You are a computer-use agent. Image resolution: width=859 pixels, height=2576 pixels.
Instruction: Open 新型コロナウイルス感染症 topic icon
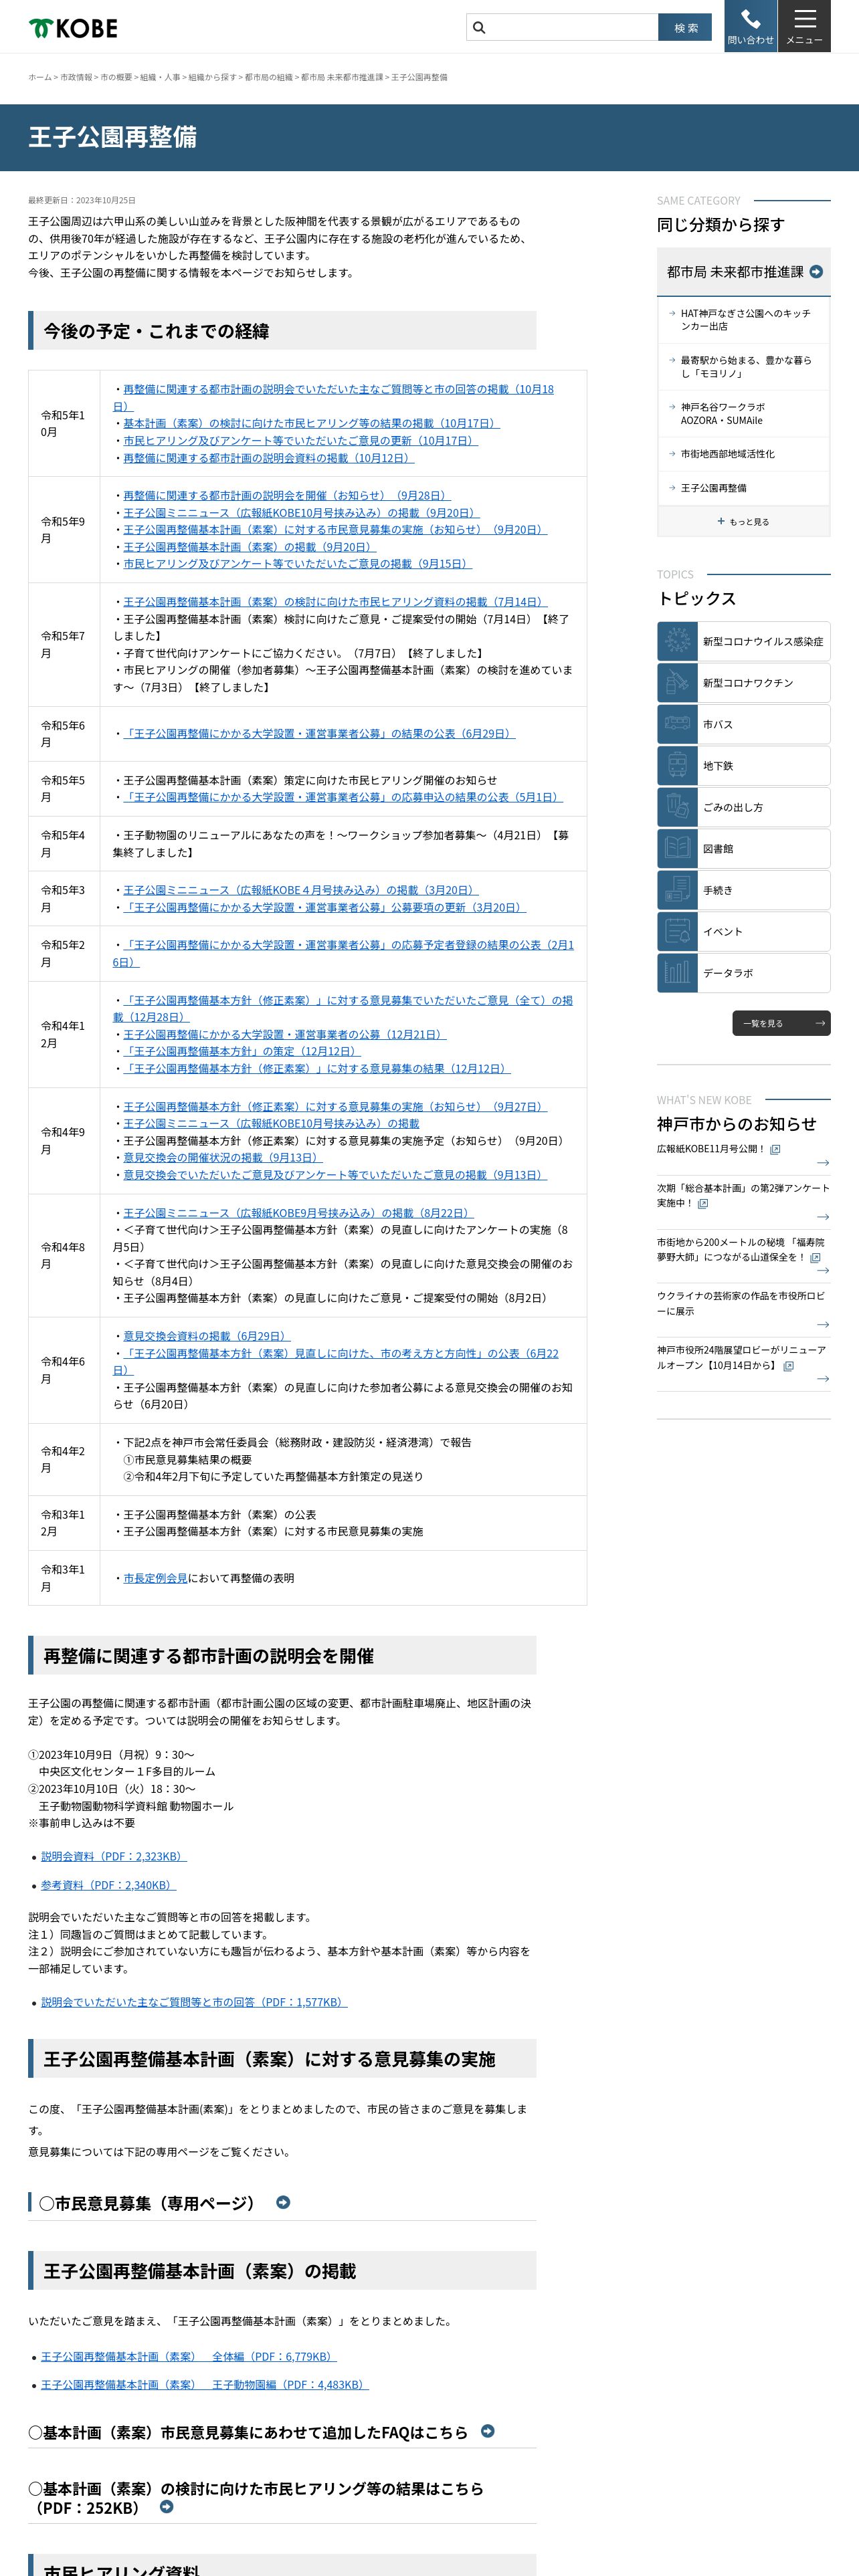(677, 641)
